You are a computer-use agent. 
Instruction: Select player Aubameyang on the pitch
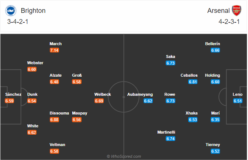pyautogui.click(x=140, y=94)
